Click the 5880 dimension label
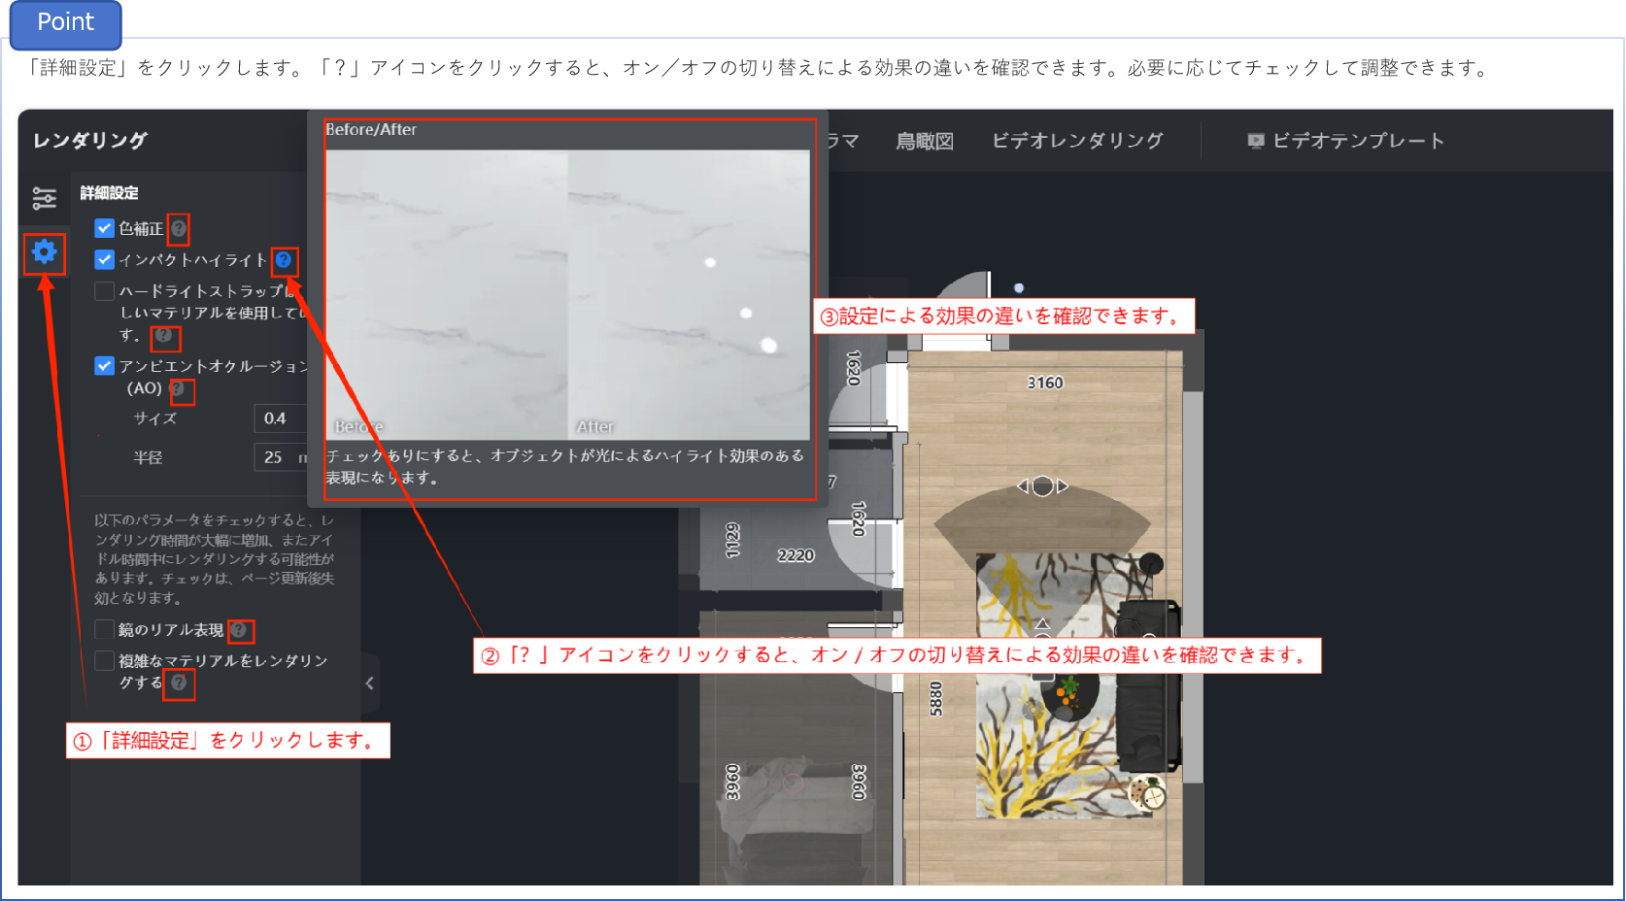Viewport: 1626px width, 901px height. click(936, 698)
